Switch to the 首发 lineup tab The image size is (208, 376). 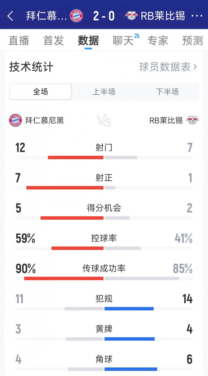(x=54, y=41)
